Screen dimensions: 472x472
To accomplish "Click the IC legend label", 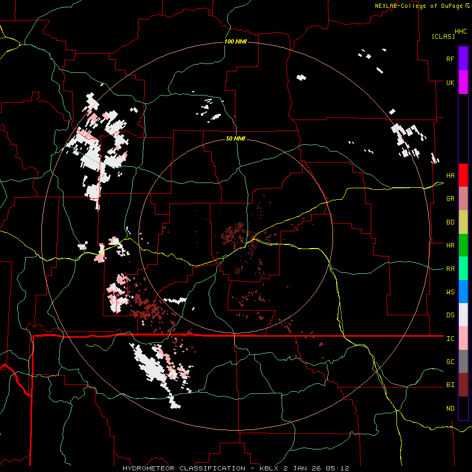I will (450, 339).
